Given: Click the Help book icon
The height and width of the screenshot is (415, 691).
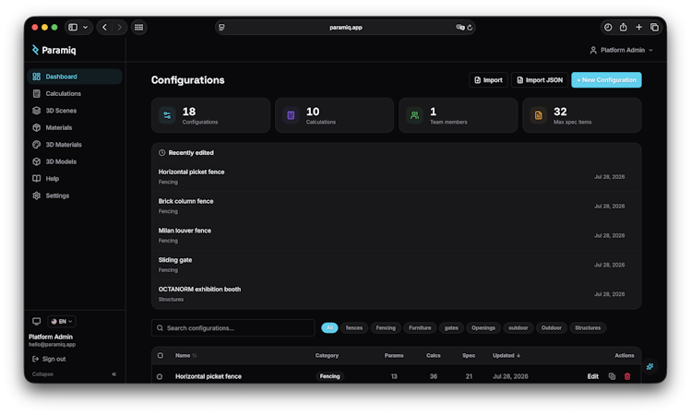Looking at the screenshot, I should tap(37, 178).
